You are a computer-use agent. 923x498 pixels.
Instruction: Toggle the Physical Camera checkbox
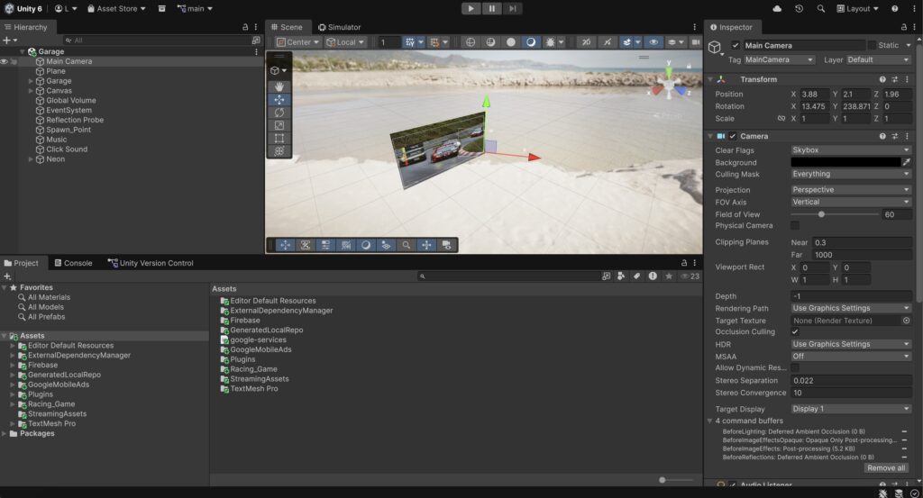pos(795,225)
